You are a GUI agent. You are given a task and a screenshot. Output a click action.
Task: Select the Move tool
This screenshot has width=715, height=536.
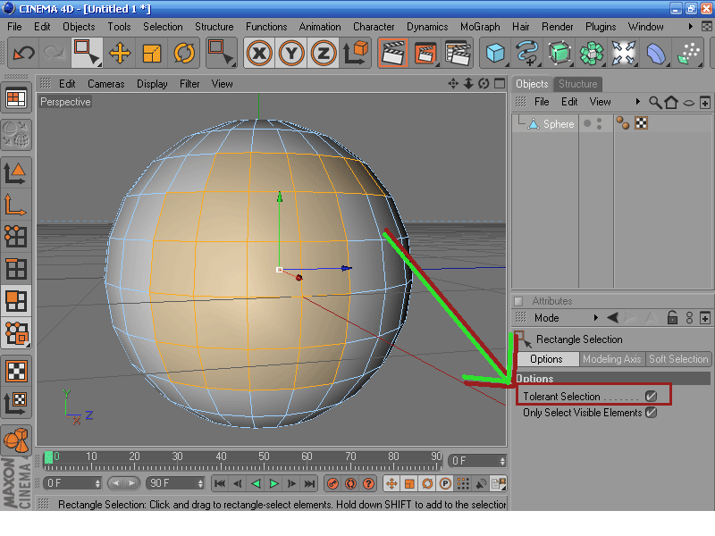click(120, 54)
